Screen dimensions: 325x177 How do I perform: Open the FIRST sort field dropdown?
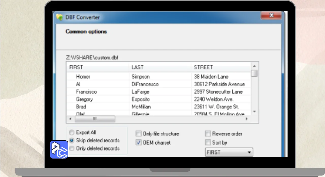point(229,152)
